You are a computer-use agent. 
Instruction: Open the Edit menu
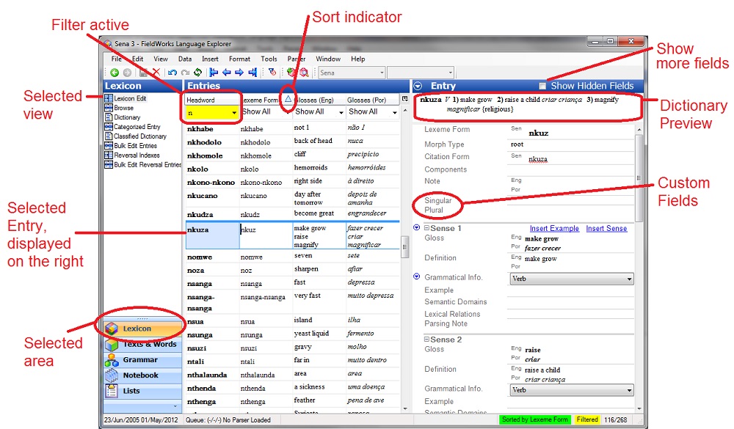click(x=138, y=59)
